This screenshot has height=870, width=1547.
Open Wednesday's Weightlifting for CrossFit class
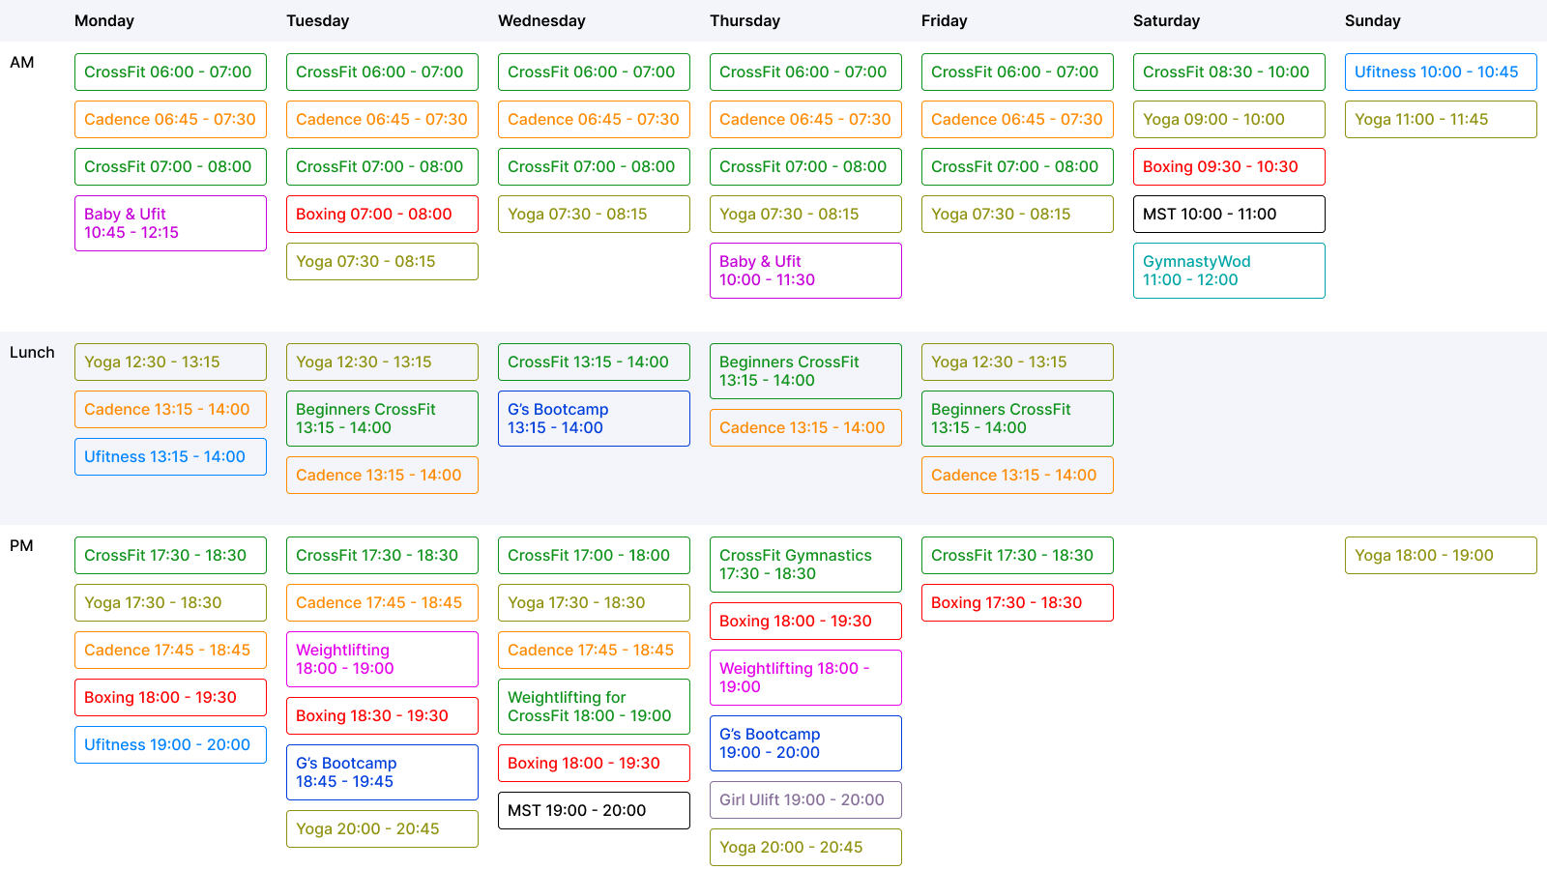pyautogui.click(x=594, y=707)
